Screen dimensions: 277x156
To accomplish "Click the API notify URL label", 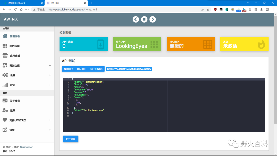I will (129, 69).
